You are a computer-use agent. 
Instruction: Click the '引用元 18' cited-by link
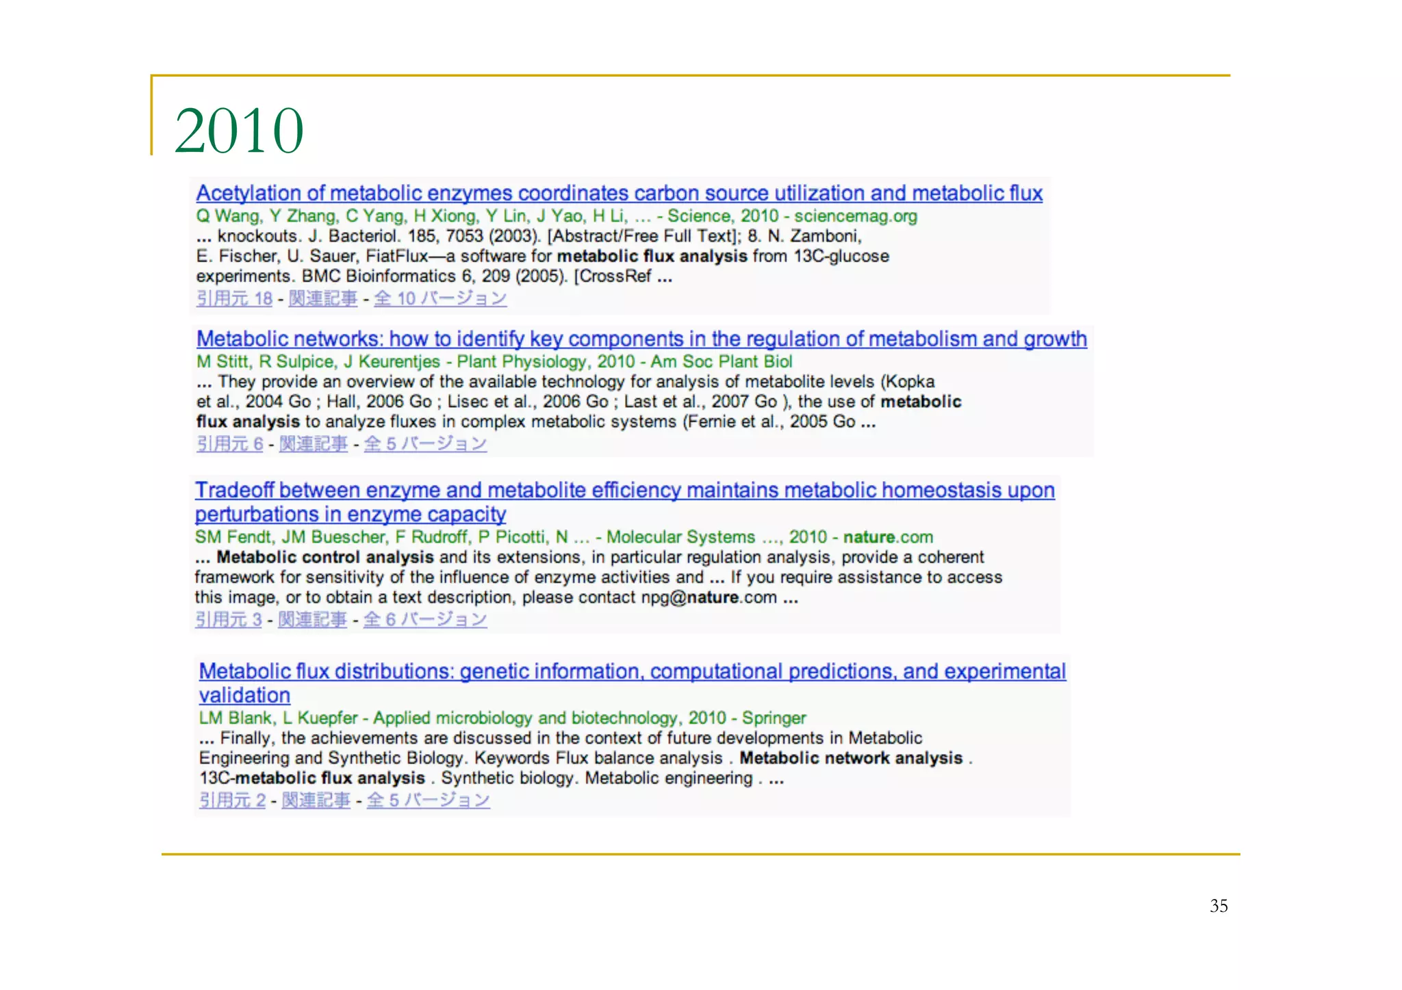click(x=234, y=299)
